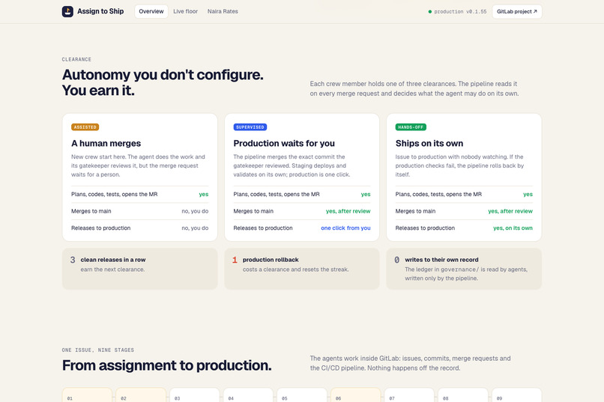Click 'no, you do' beside Merges to main
604x402 pixels.
[195, 211]
